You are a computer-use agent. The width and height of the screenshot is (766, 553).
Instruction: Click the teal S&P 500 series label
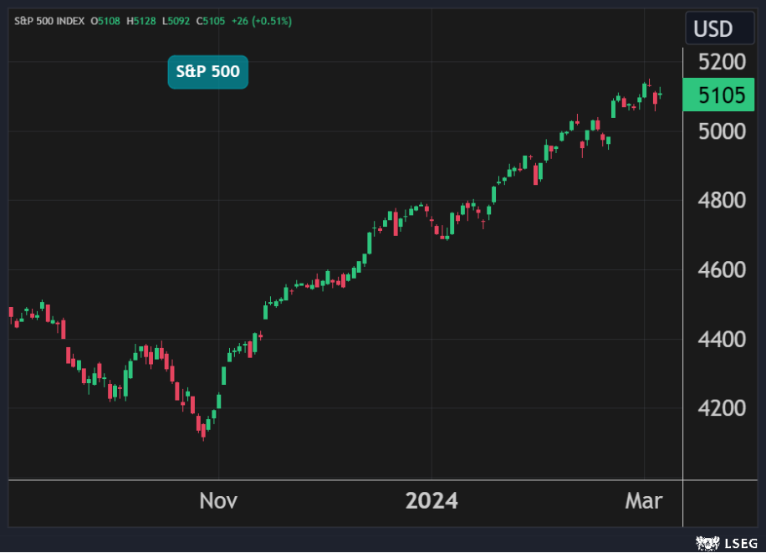[207, 72]
